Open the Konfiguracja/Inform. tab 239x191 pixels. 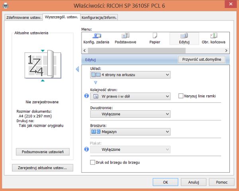(99, 17)
